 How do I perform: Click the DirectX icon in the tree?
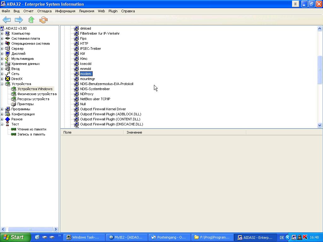pos(8,79)
